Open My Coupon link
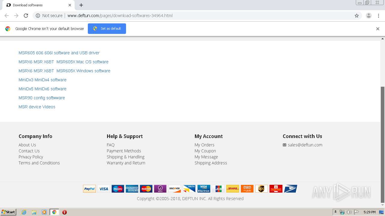 click(205, 151)
